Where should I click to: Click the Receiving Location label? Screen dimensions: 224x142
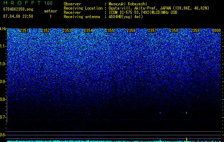pos(83,8)
